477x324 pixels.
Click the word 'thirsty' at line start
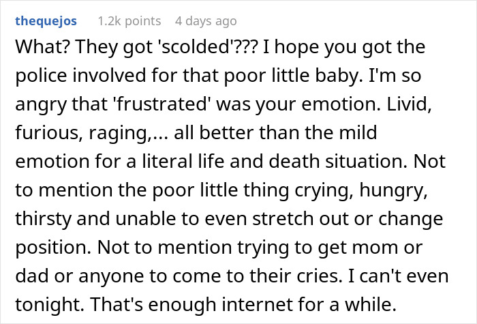pos(43,219)
